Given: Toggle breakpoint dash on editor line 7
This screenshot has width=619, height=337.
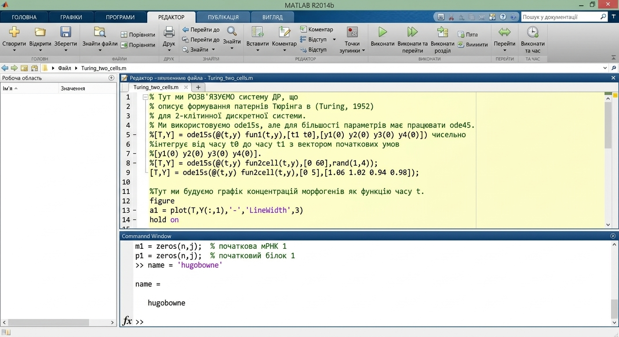Looking at the screenshot, I should pyautogui.click(x=135, y=154).
